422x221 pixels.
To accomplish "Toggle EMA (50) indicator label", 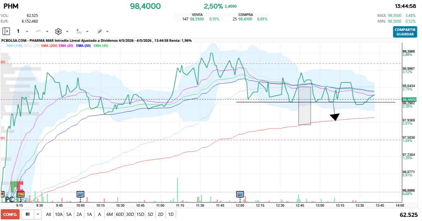I will click(84, 46).
